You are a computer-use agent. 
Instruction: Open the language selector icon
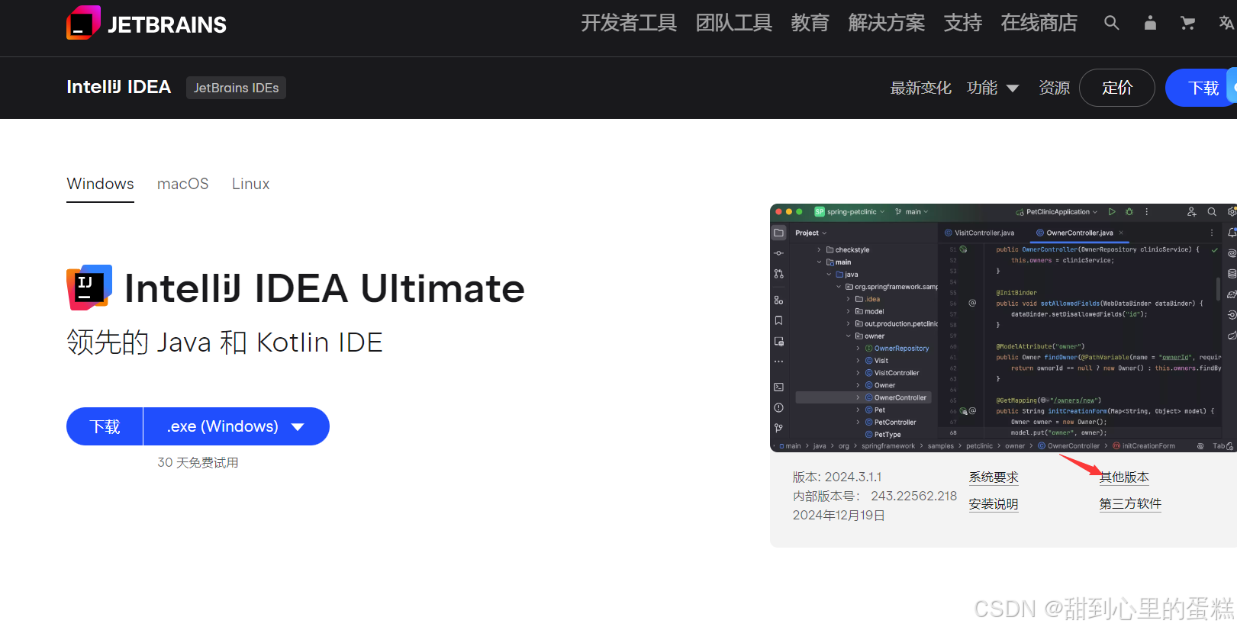[1226, 23]
